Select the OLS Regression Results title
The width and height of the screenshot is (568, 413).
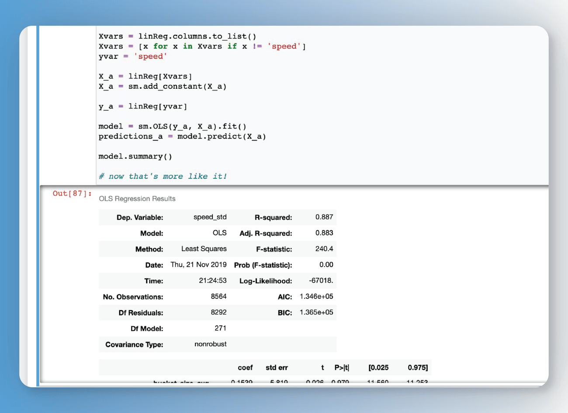pyautogui.click(x=137, y=198)
